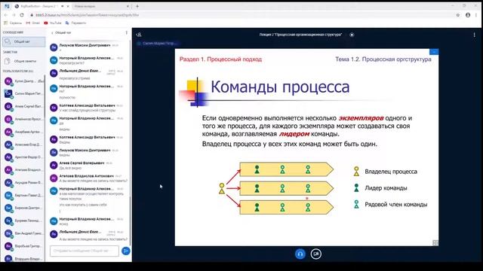Toggle the share webcam button
483x271 pixels.
[x=315, y=254]
